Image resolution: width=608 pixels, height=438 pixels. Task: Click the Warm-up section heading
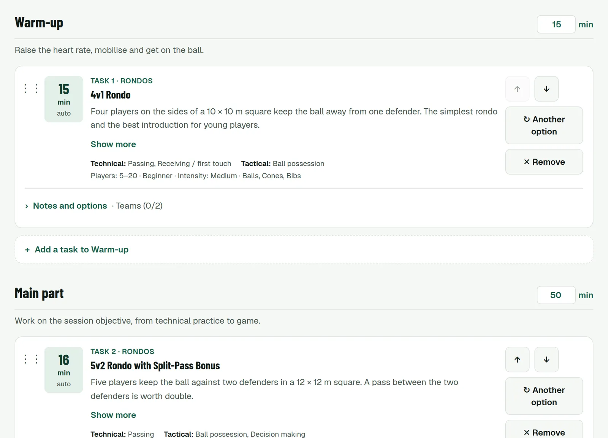point(39,23)
